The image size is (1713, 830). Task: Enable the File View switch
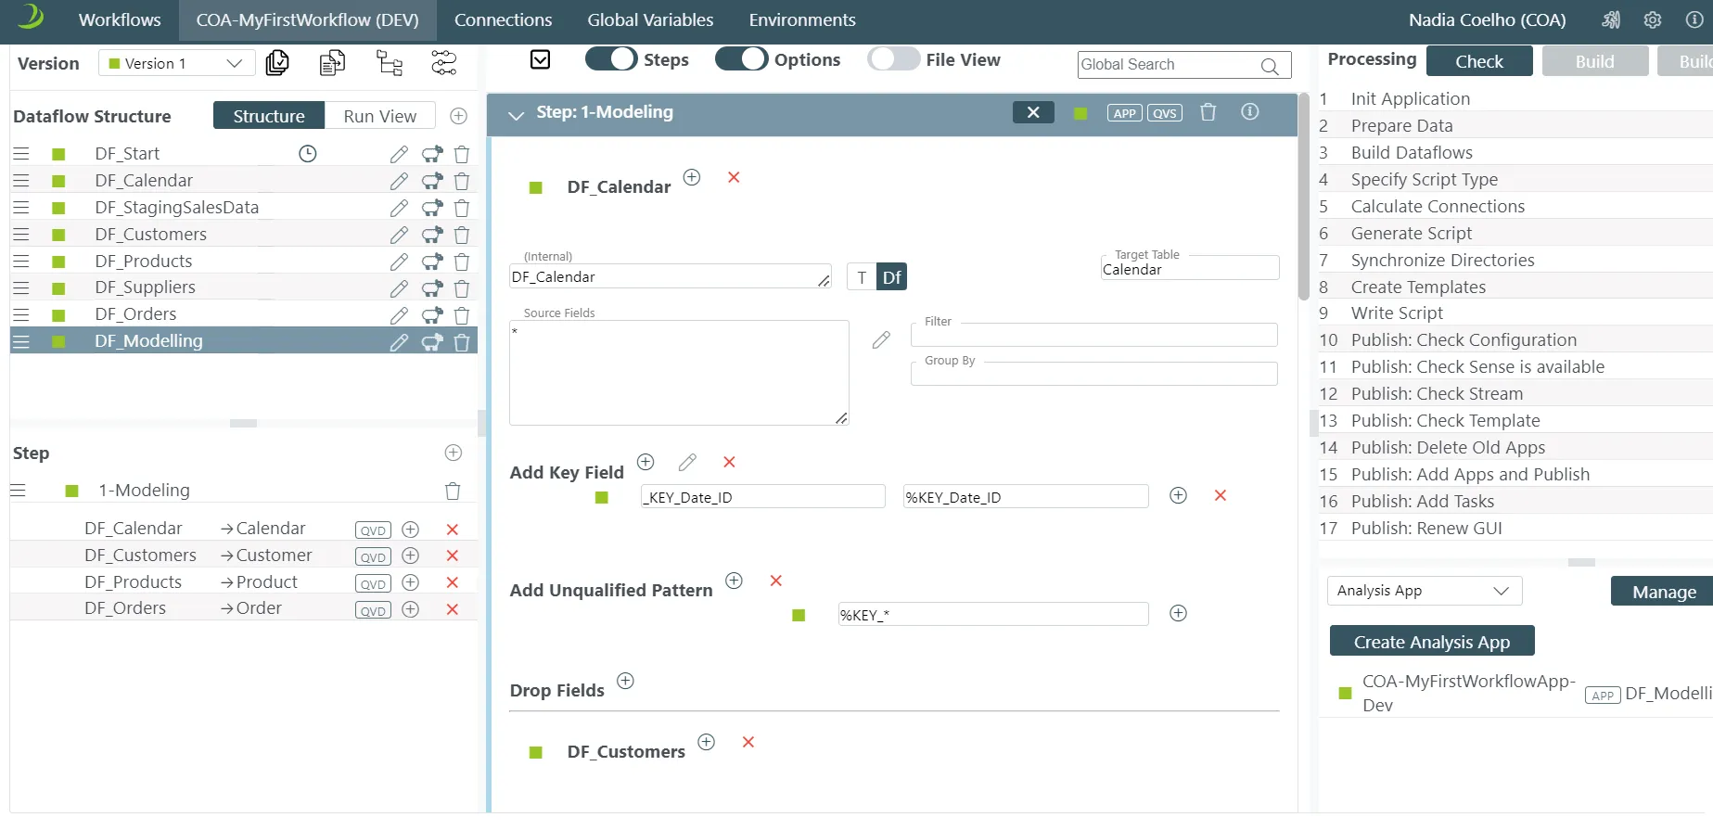[x=894, y=59]
